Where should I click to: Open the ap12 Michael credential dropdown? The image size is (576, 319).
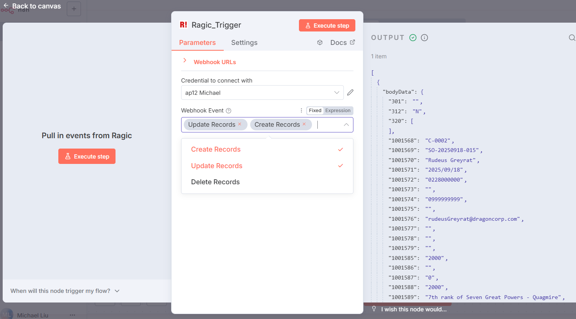pos(262,93)
